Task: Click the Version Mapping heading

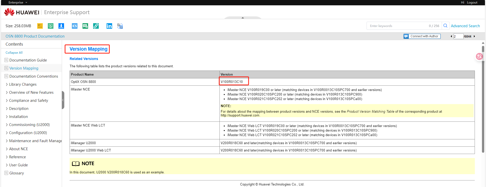Action: pos(88,49)
